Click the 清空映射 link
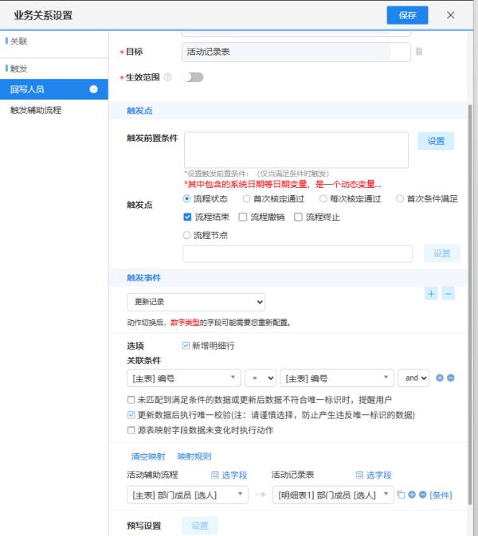This screenshot has height=536, width=478. [148, 457]
